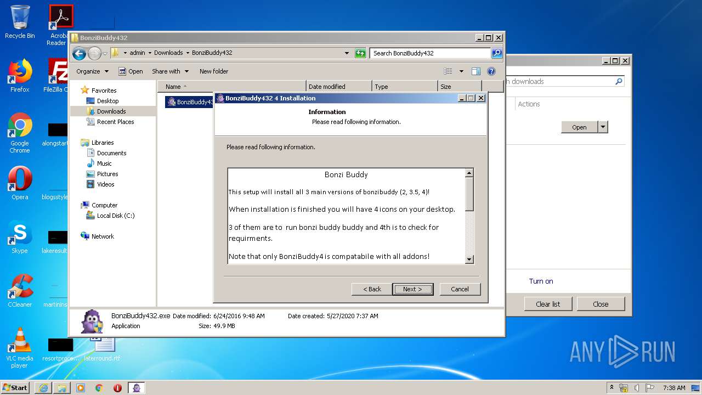The height and width of the screenshot is (395, 702).
Task: Click Chrome icon on the taskbar
Action: [x=99, y=388]
